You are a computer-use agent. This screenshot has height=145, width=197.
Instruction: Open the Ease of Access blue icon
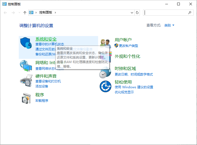coord(106,86)
